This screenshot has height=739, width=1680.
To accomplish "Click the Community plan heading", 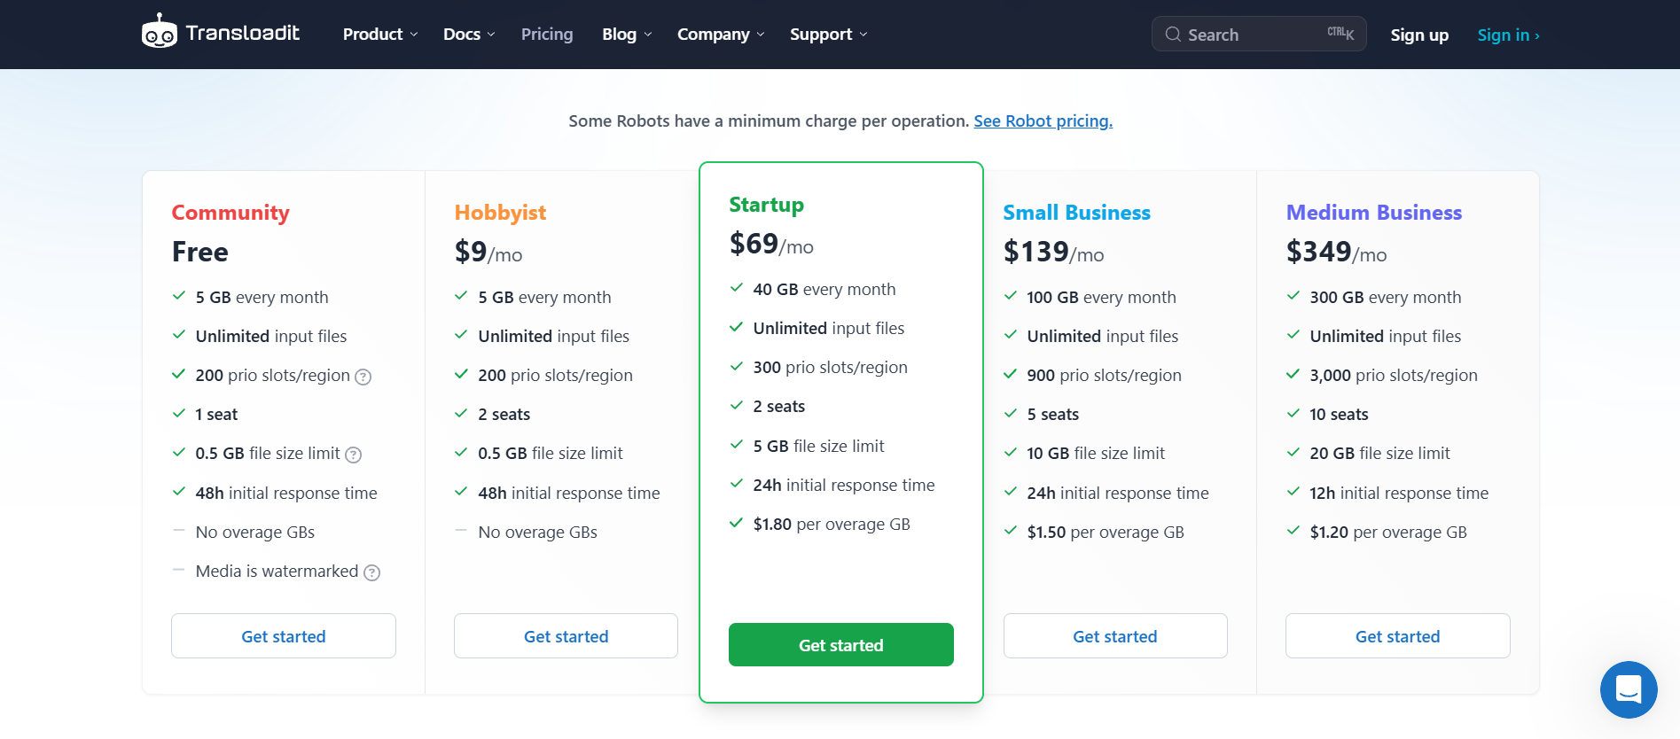I will [x=231, y=213].
